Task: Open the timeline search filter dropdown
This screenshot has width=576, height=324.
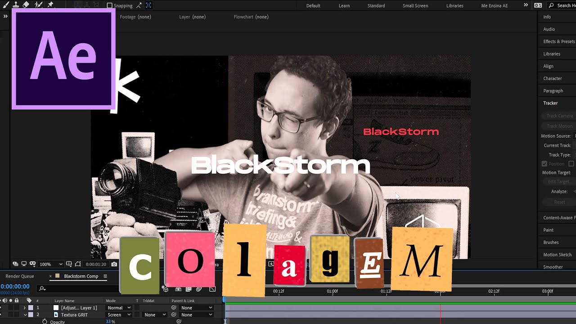Action: click(42, 288)
